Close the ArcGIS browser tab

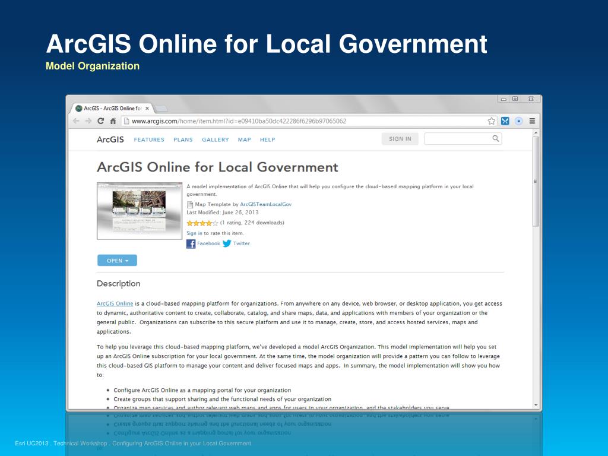147,109
